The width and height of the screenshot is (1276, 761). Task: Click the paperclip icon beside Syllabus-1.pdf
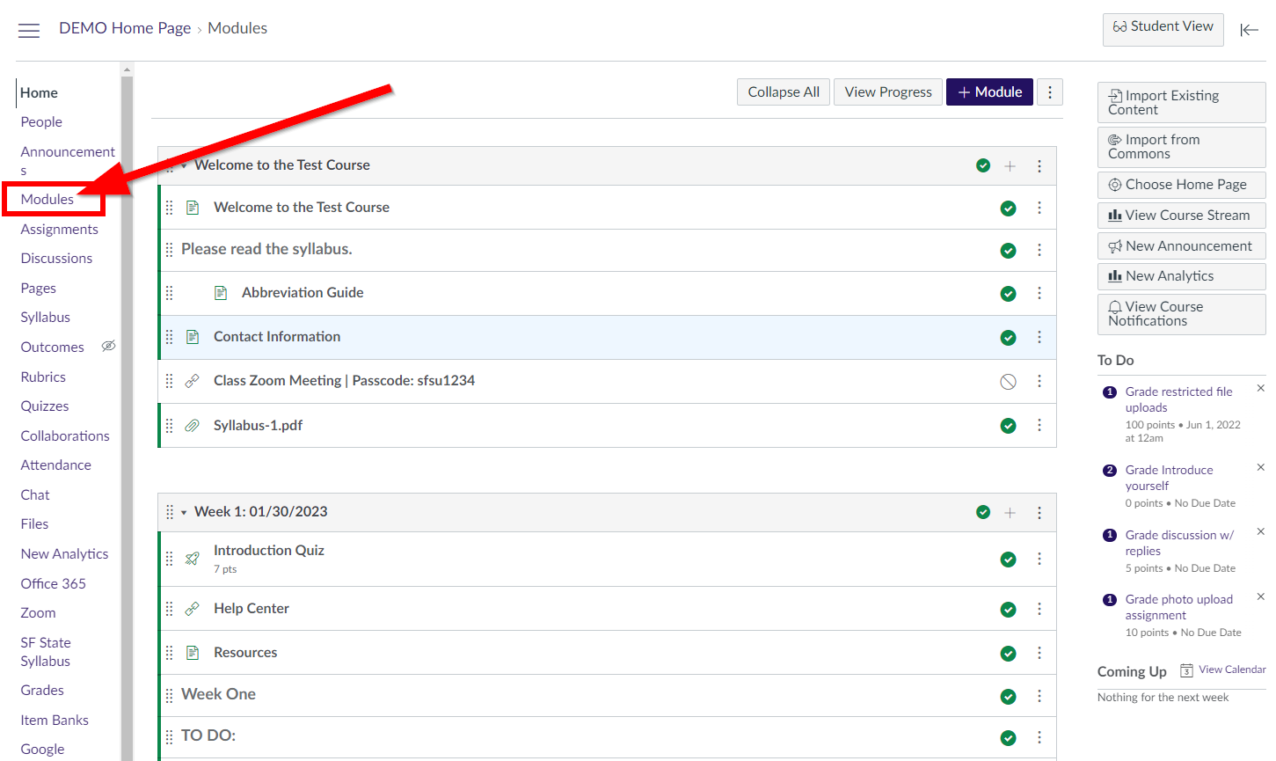[x=192, y=426]
